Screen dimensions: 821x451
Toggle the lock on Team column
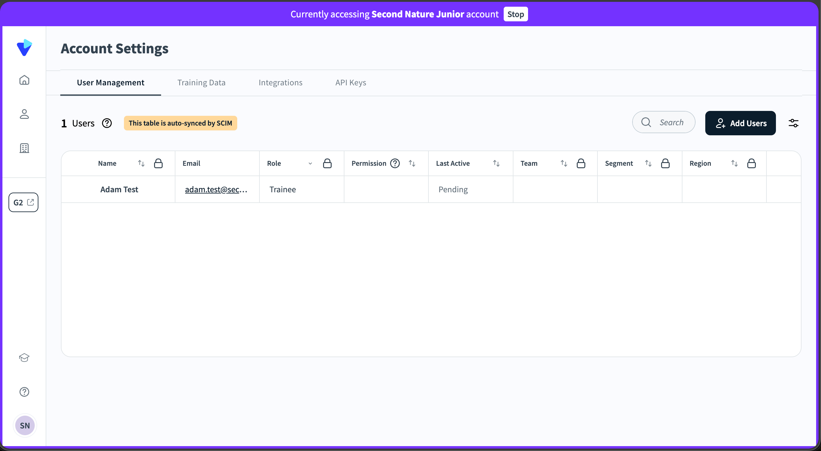pyautogui.click(x=581, y=163)
